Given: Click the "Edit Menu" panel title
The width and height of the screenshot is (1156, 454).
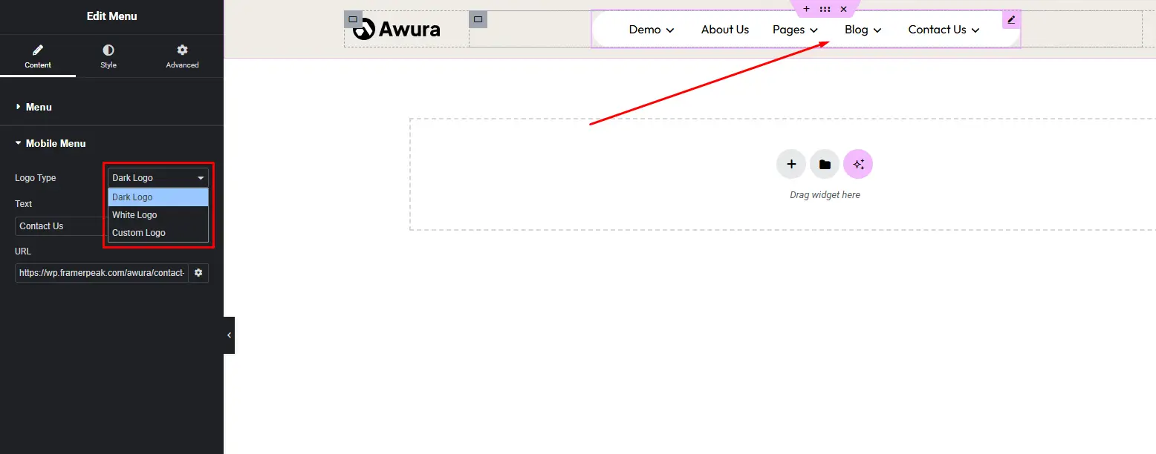Looking at the screenshot, I should pos(112,16).
